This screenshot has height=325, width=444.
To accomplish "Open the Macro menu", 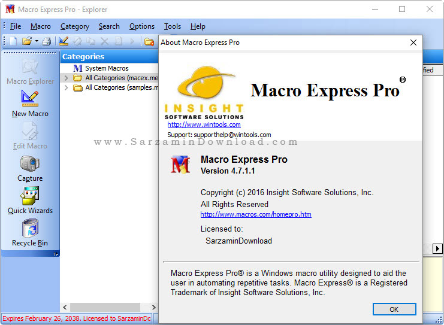I will pos(41,26).
